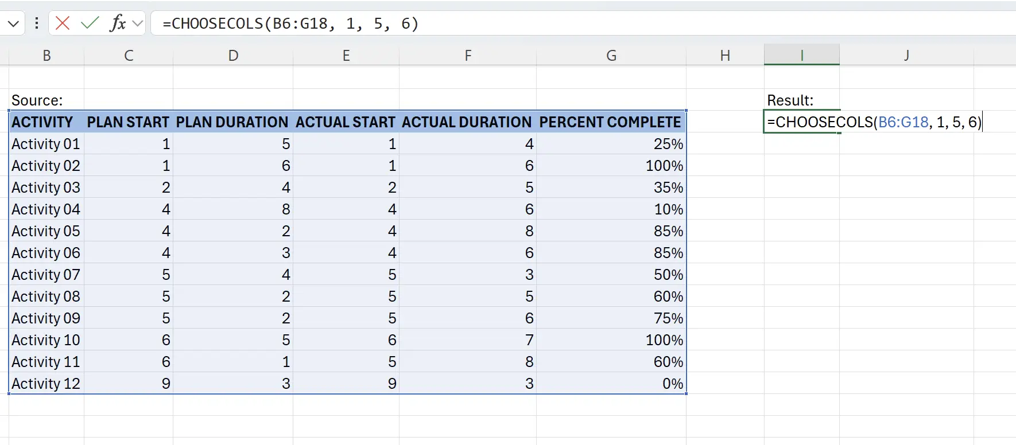Click the Result: label cell
Image resolution: width=1016 pixels, height=445 pixels.
[x=791, y=99]
